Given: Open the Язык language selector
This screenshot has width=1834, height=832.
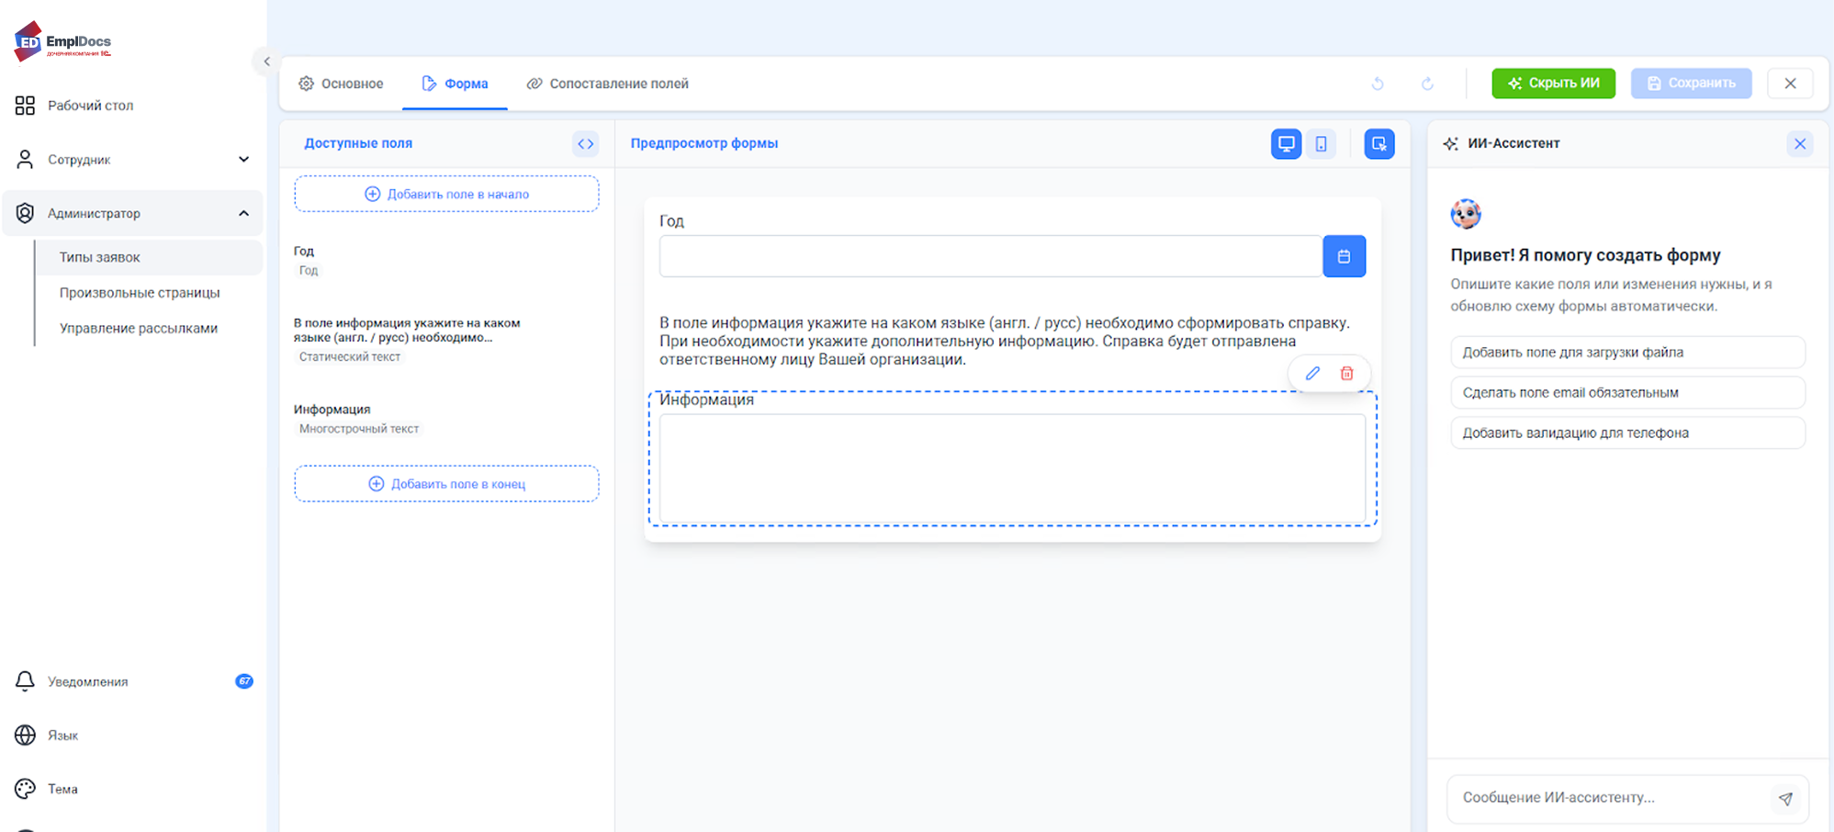Looking at the screenshot, I should [x=62, y=736].
